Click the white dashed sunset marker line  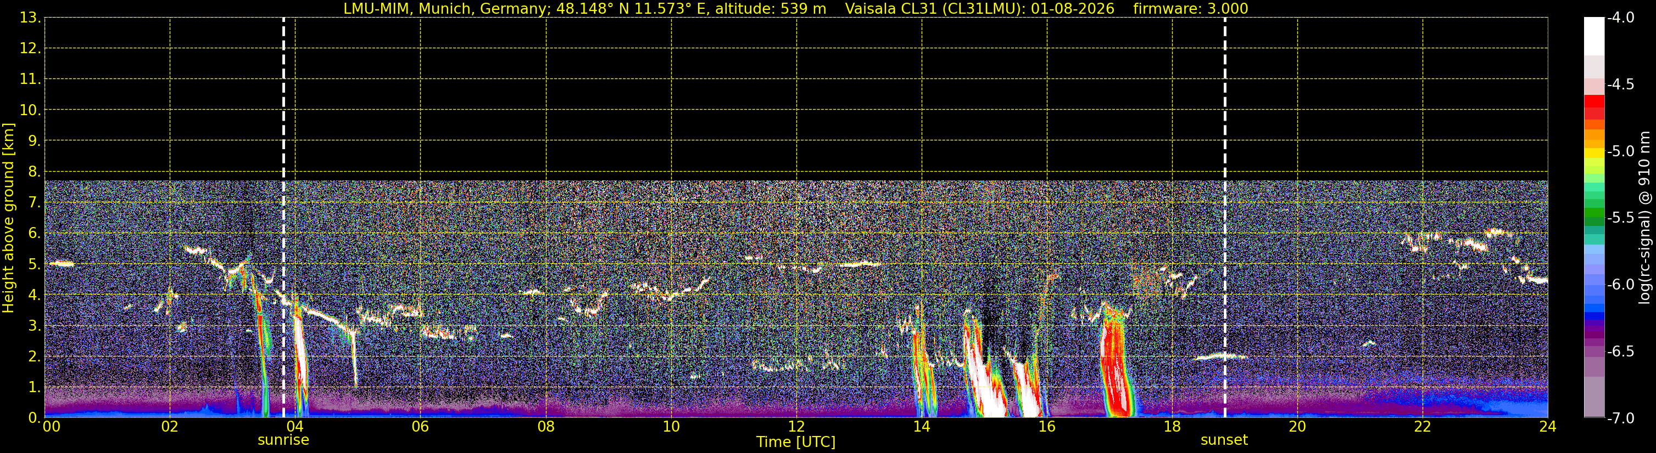pos(1225,218)
